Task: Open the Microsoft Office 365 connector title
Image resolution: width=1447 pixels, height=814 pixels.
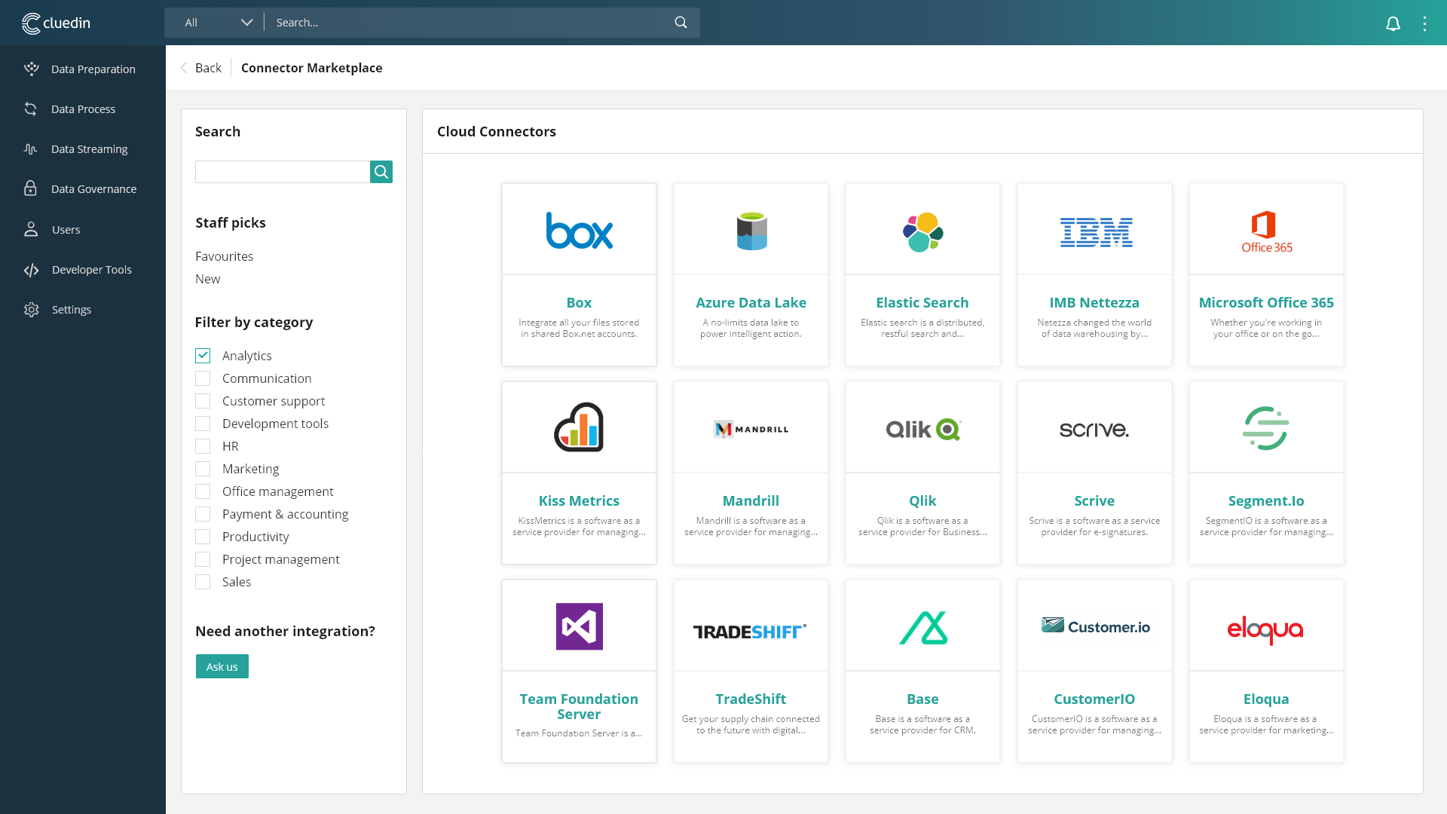Action: (1266, 302)
